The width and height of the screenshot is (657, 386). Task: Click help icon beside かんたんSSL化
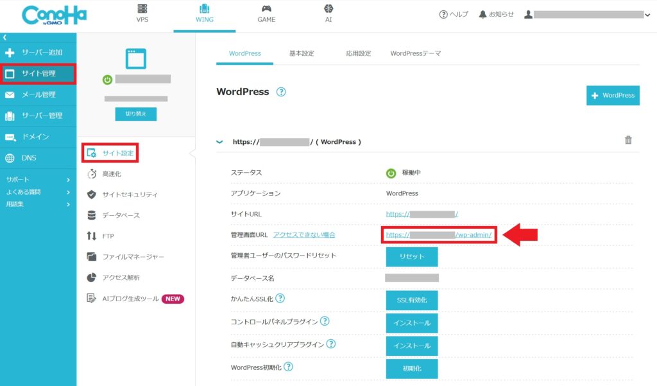point(280,298)
